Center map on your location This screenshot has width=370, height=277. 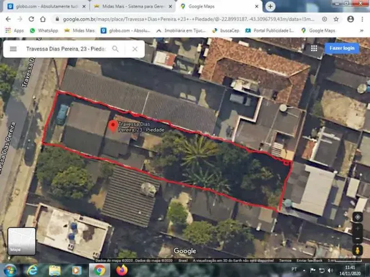pos(357,217)
